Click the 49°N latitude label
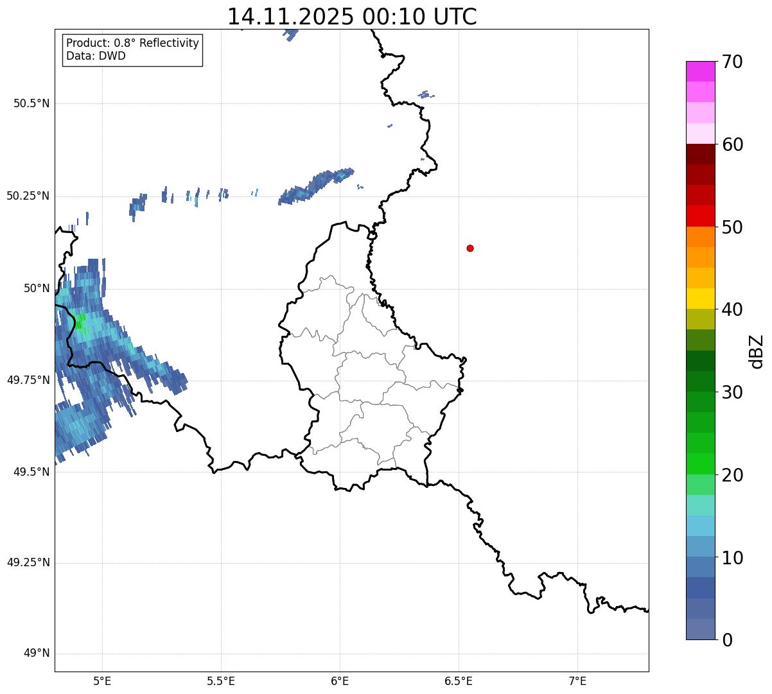The width and height of the screenshot is (772, 694). (x=37, y=654)
